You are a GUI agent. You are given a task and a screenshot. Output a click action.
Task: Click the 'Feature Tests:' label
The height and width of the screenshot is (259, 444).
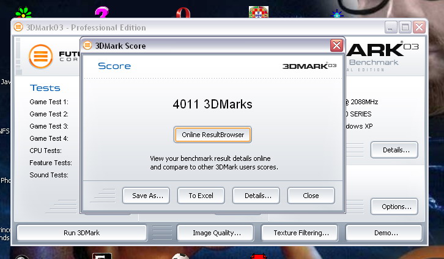click(x=51, y=163)
